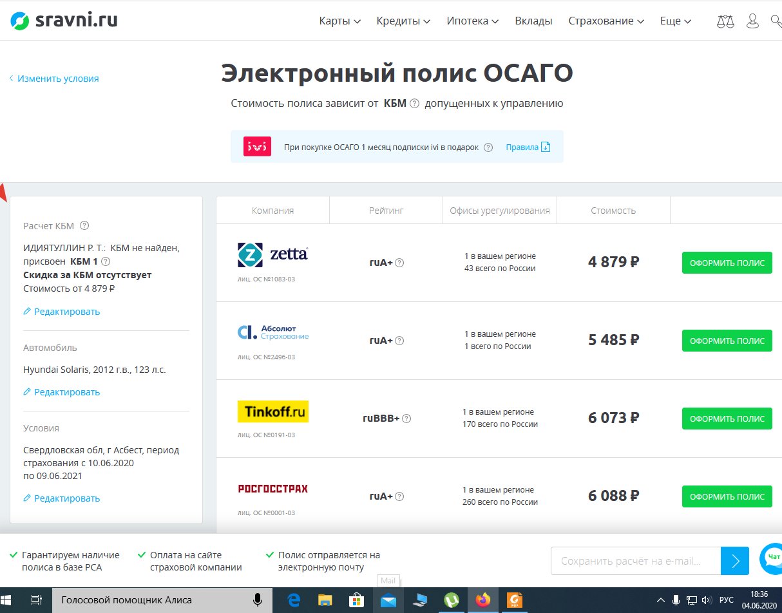Expand the Кредиты menu

[403, 21]
